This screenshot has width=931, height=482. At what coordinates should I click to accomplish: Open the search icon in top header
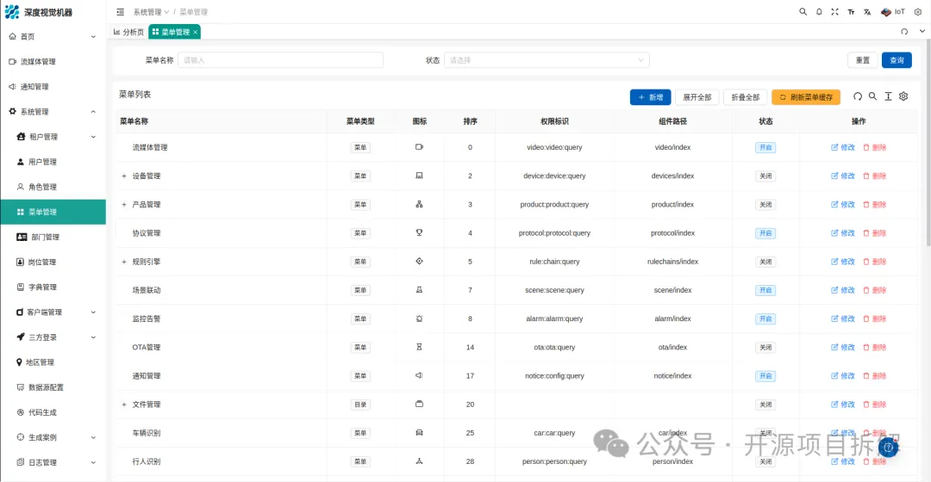[x=803, y=12]
